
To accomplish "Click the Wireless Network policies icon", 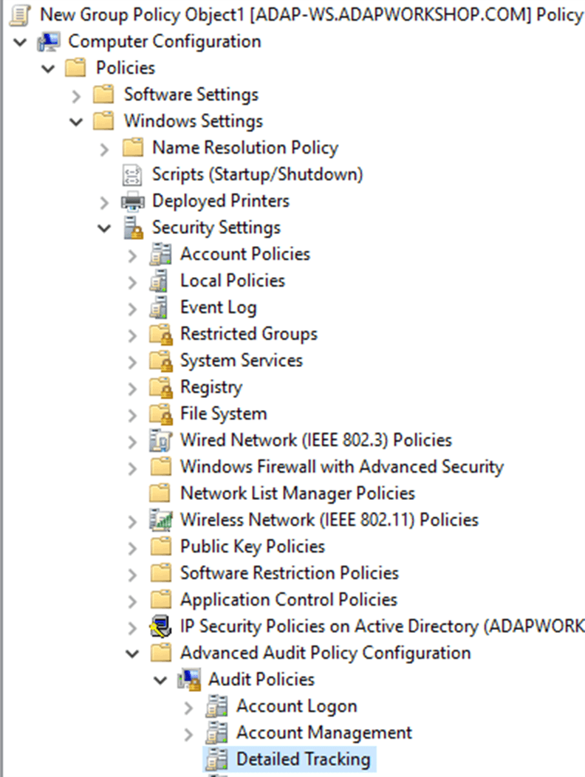I will [x=160, y=520].
